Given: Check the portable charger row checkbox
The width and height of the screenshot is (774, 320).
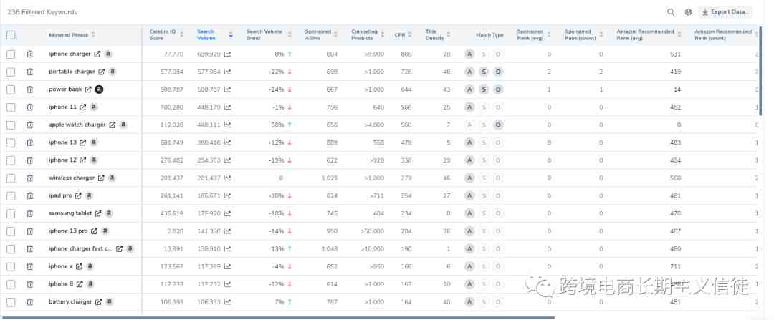Looking at the screenshot, I should point(11,72).
